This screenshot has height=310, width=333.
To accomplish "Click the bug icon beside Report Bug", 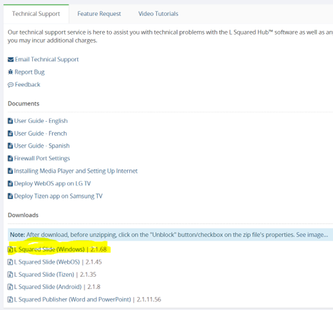I will coord(10,72).
